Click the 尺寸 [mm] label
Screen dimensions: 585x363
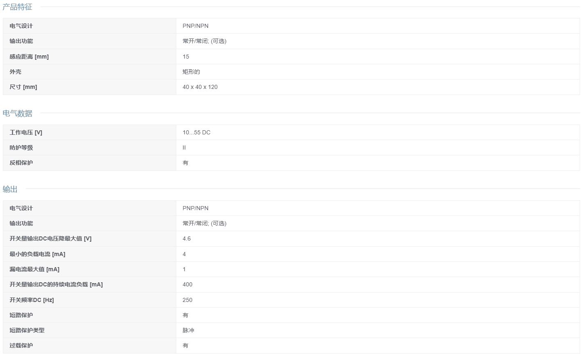coord(23,87)
